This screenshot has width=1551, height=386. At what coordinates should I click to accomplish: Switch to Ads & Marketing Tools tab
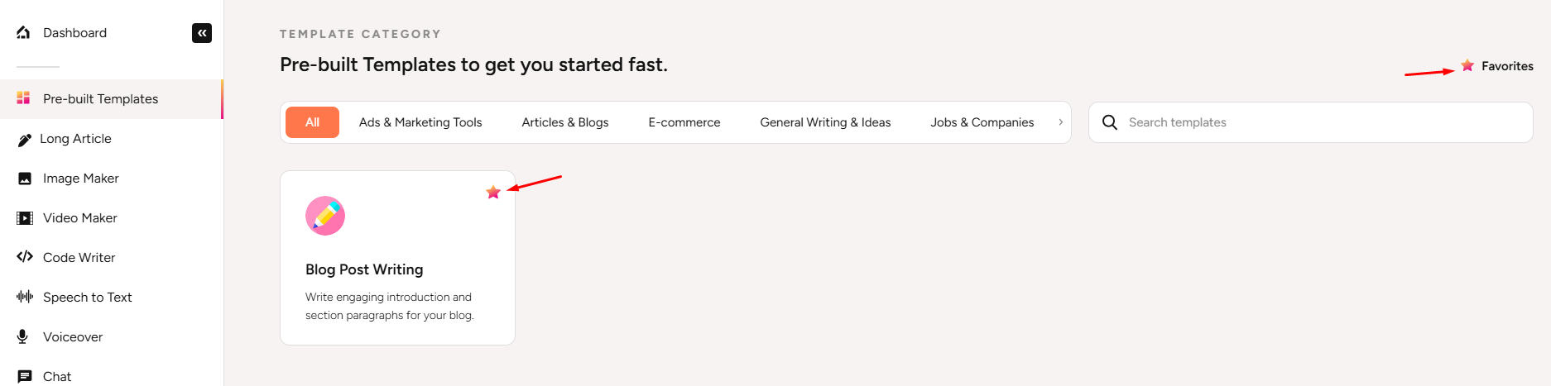click(x=420, y=122)
